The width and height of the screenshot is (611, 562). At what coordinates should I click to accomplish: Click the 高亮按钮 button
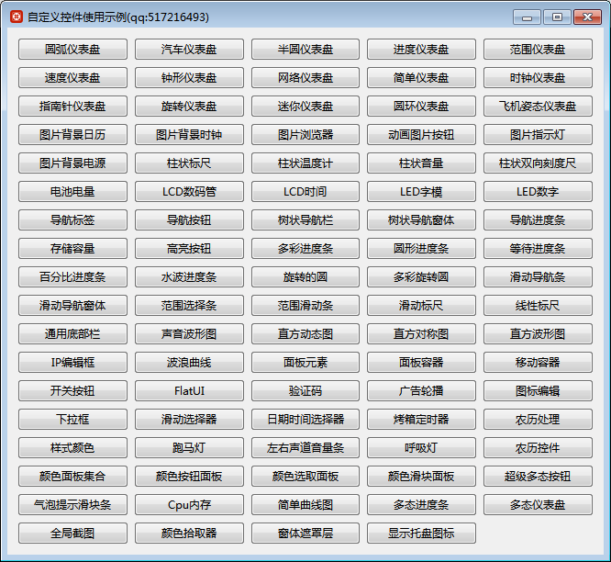(x=189, y=249)
